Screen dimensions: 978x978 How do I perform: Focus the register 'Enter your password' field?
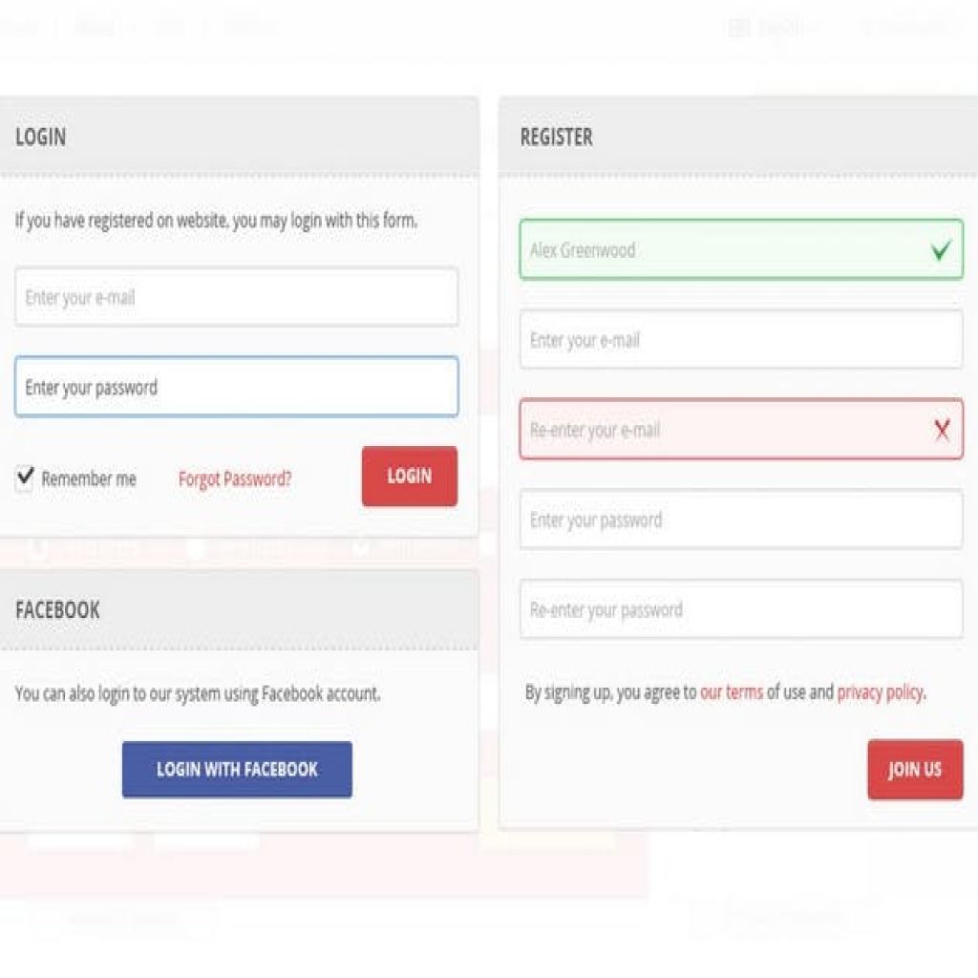[x=740, y=520]
